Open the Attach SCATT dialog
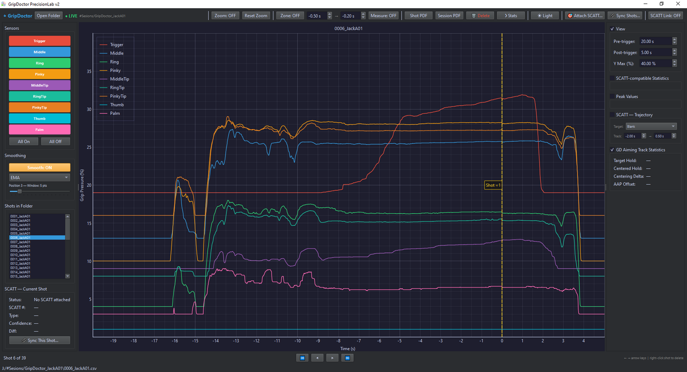This screenshot has width=687, height=372. 585,16
